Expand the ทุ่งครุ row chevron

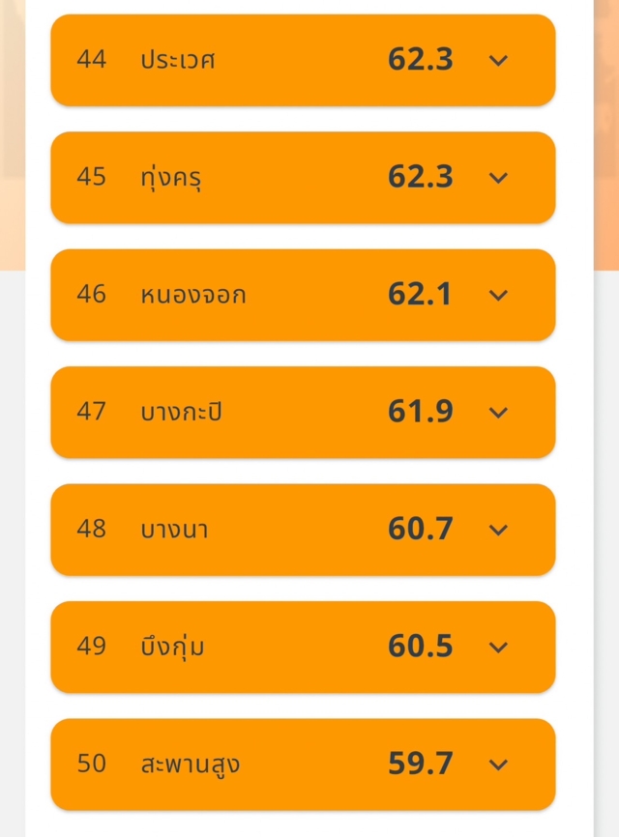498,178
